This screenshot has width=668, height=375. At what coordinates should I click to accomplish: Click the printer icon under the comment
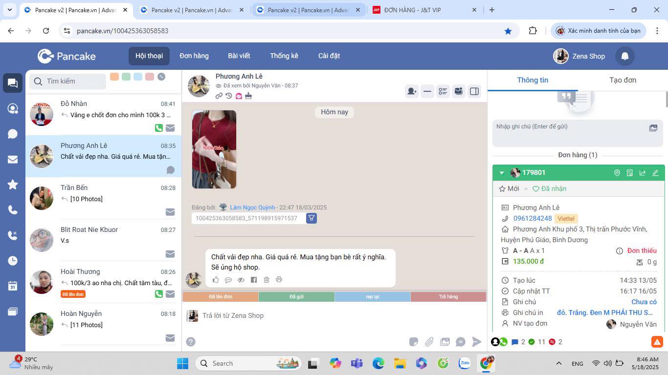[279, 280]
